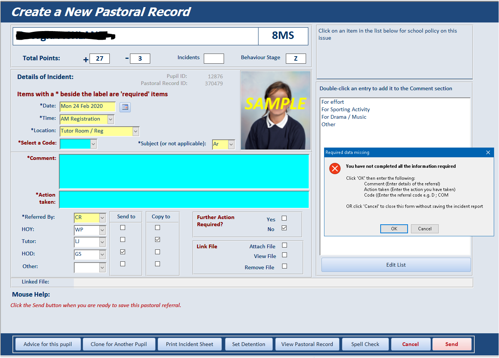Open the Select a Code dropdown
This screenshot has width=499, height=358.
[93, 144]
